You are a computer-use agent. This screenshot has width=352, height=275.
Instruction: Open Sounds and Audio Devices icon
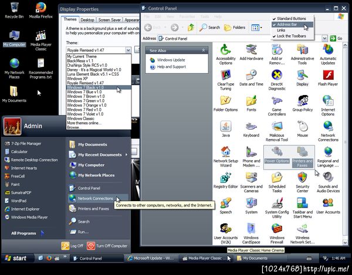[x=328, y=182]
